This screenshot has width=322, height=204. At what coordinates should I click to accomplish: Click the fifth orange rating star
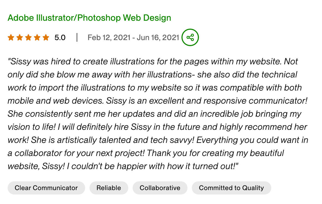(46, 37)
